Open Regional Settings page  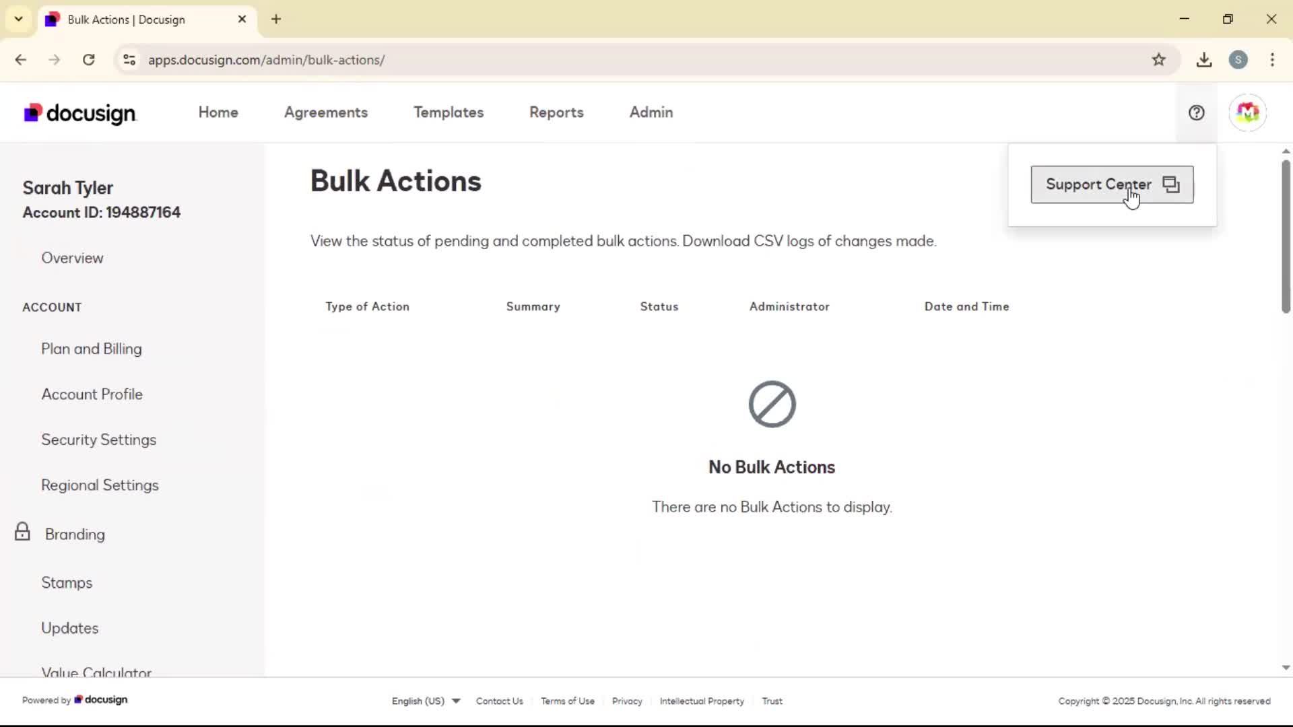click(x=100, y=485)
